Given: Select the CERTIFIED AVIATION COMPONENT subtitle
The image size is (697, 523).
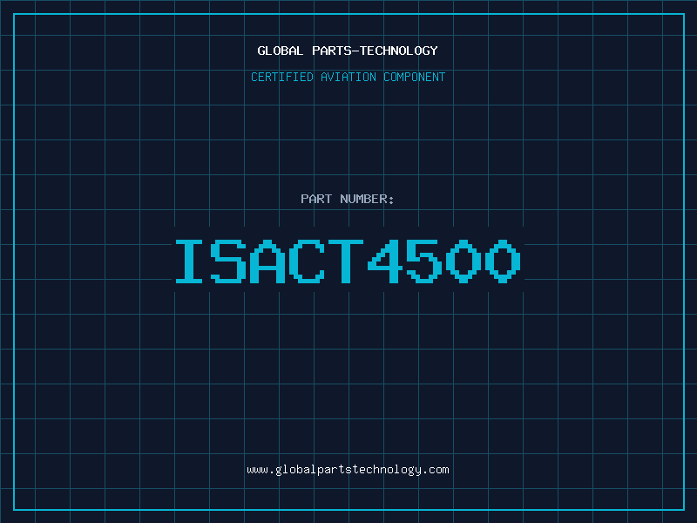Looking at the screenshot, I should [348, 77].
